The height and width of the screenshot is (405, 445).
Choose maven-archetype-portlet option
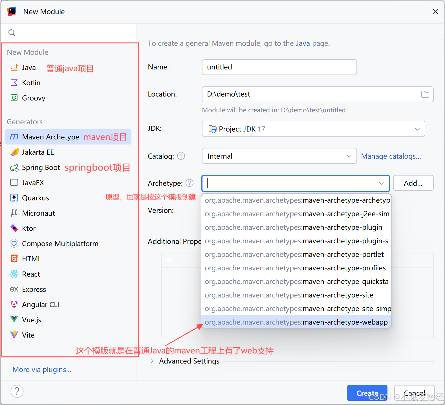click(x=296, y=255)
